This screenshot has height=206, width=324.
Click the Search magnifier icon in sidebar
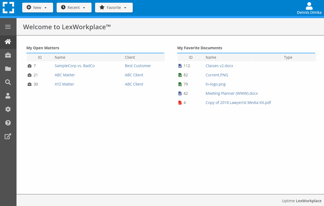click(x=8, y=82)
